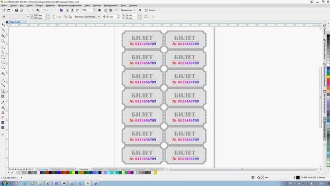Open the Макет menu
330x186 pixels.
[29, 6]
